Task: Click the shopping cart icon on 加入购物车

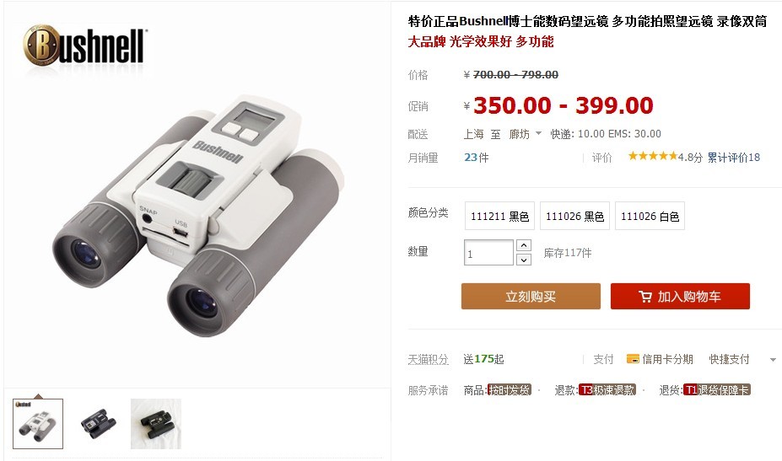Action: 644,297
